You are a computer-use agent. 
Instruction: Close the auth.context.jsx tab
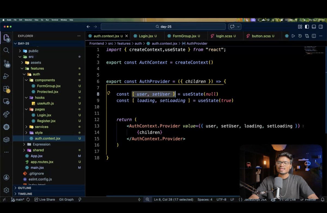pyautogui.click(x=126, y=36)
